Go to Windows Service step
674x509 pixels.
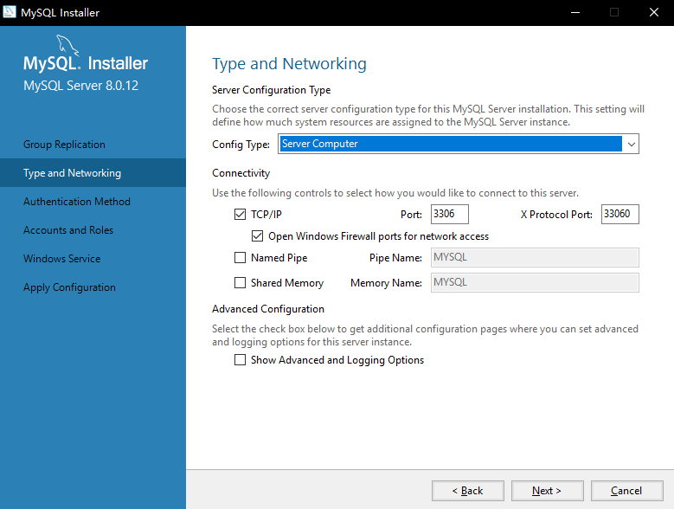pyautogui.click(x=62, y=259)
